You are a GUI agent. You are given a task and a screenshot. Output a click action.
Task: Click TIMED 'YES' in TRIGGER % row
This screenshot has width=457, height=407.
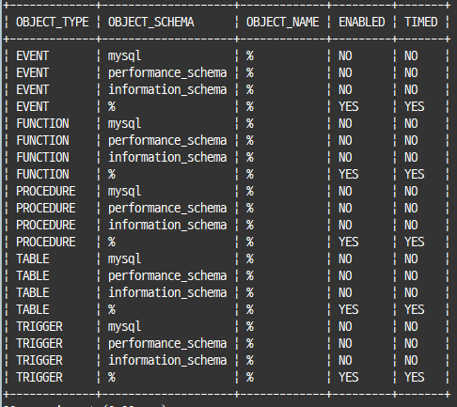coord(415,378)
